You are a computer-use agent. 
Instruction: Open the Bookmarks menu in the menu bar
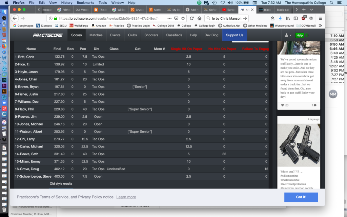(x=85, y=3)
